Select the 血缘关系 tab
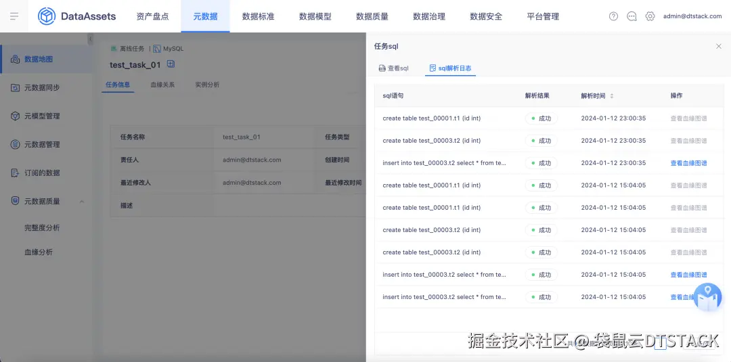This screenshot has height=362, width=731. click(x=162, y=85)
